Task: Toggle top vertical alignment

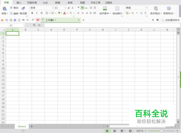Action: 78,8
